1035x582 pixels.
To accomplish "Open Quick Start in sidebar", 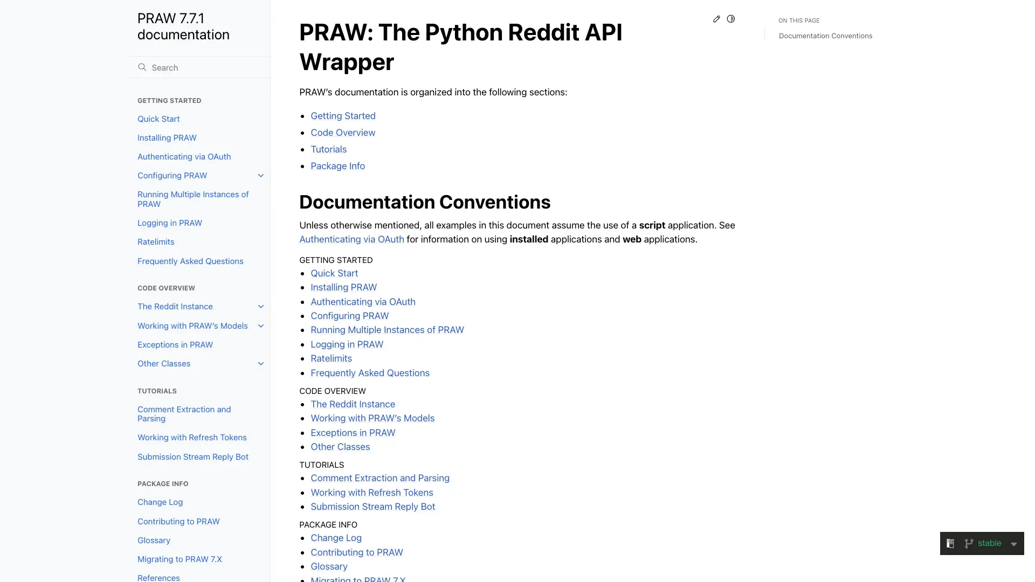I will click(158, 119).
